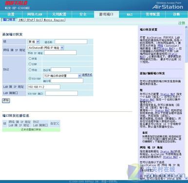Click the BUFFALO logo in header
Image resolution: width=188 pixels, height=183 pixels.
tap(16, 3)
